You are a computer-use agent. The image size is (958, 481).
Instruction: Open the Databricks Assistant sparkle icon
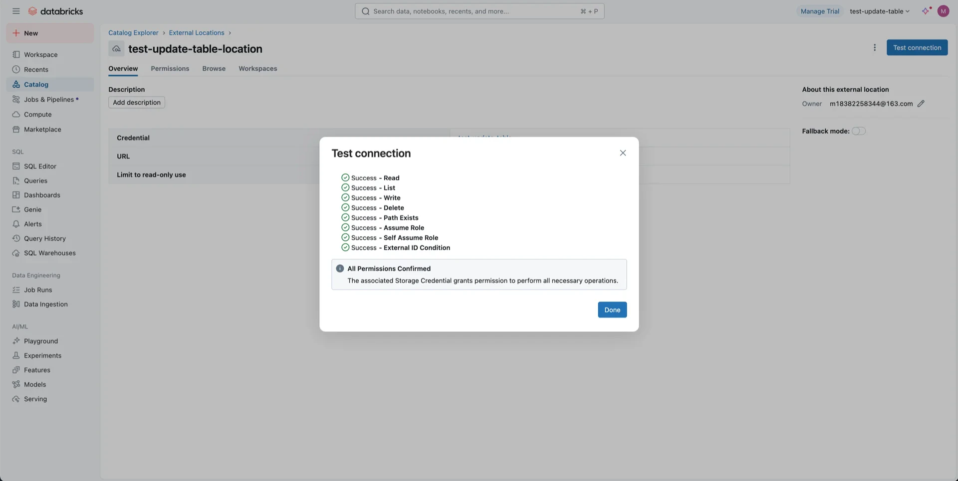pos(926,11)
